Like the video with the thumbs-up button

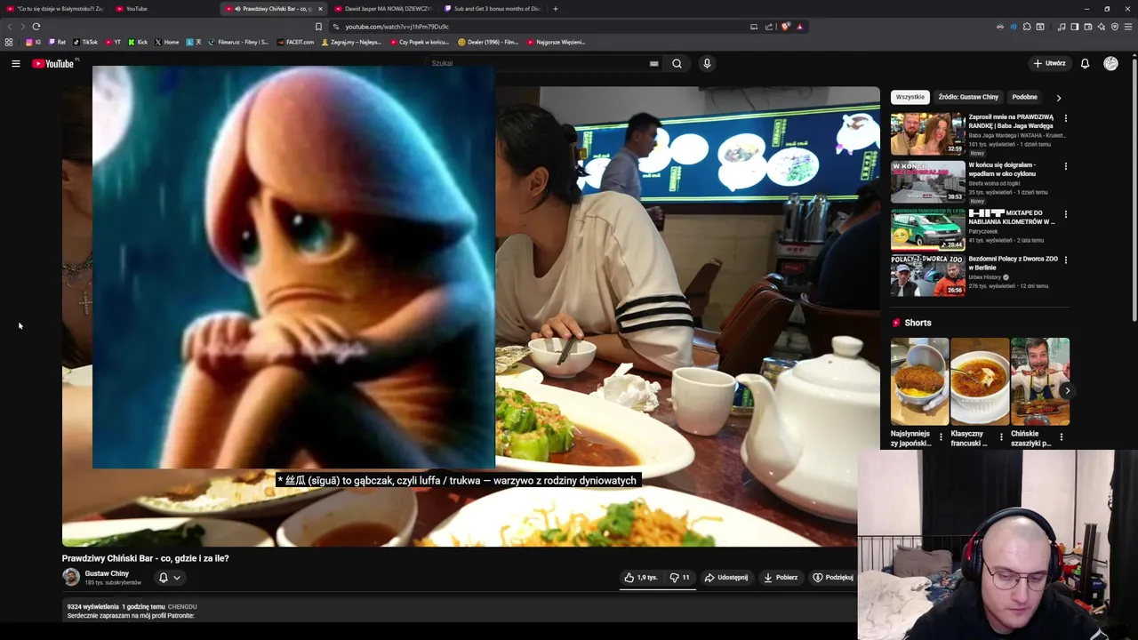coord(640,577)
